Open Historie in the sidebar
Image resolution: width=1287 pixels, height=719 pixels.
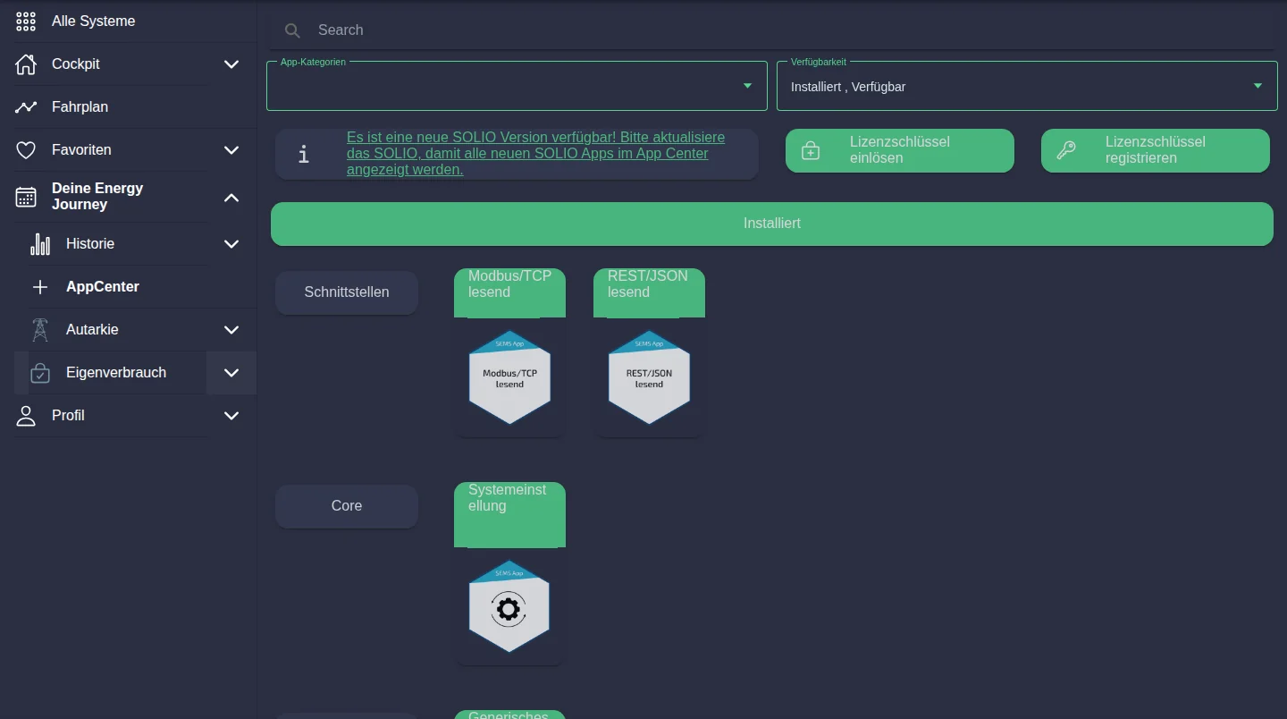click(x=90, y=244)
